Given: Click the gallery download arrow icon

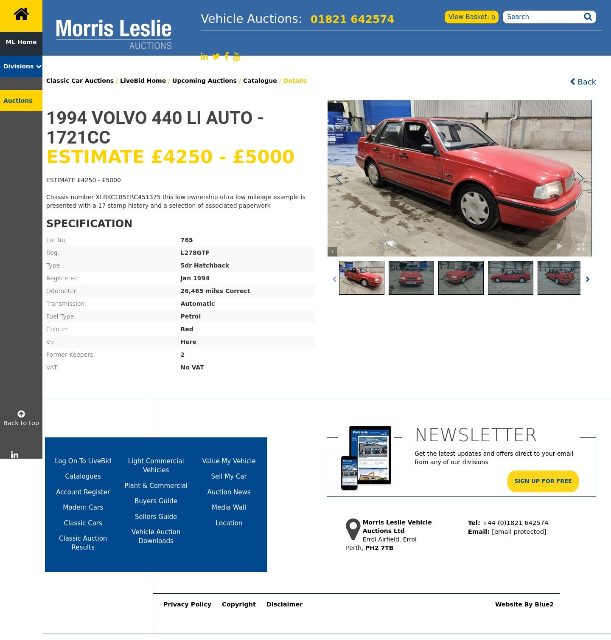Looking at the screenshot, I should pos(332,252).
